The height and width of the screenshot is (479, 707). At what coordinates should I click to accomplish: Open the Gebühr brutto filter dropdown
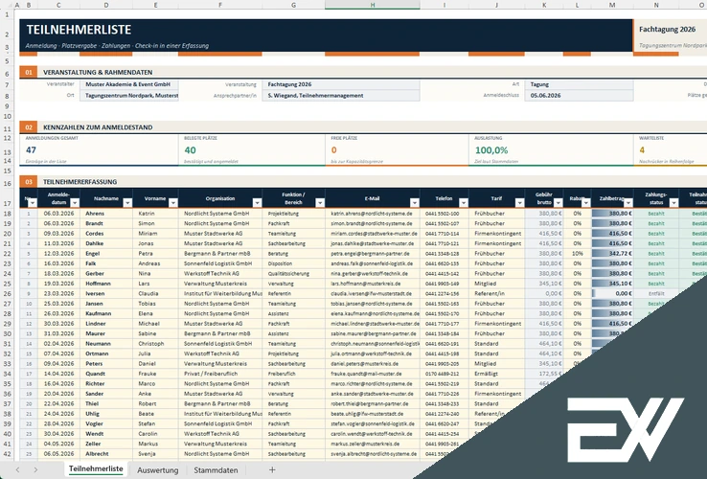pos(559,203)
